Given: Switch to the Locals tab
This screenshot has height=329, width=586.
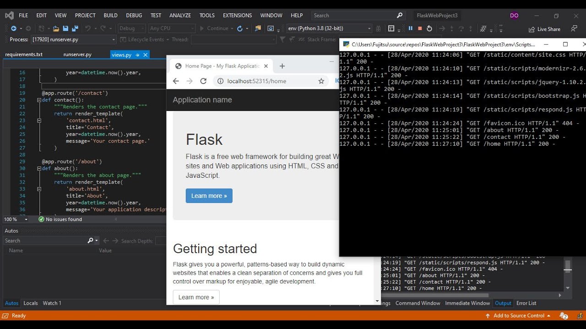Looking at the screenshot, I should point(31,303).
